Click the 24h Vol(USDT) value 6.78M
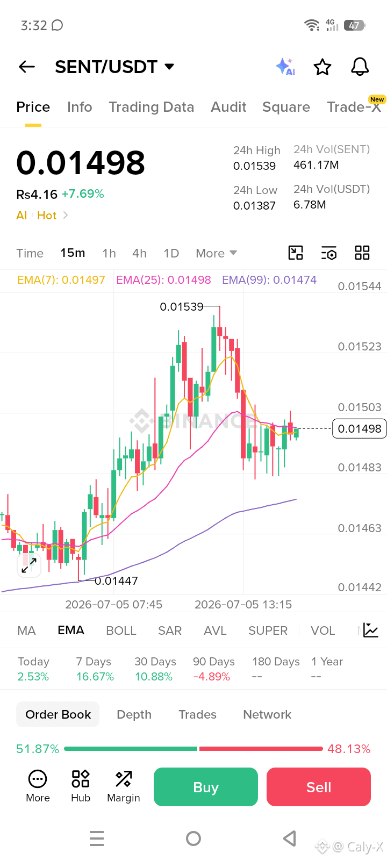This screenshot has width=387, height=860. click(310, 205)
